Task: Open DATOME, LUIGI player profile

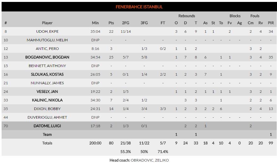Action: pyautogui.click(x=47, y=126)
